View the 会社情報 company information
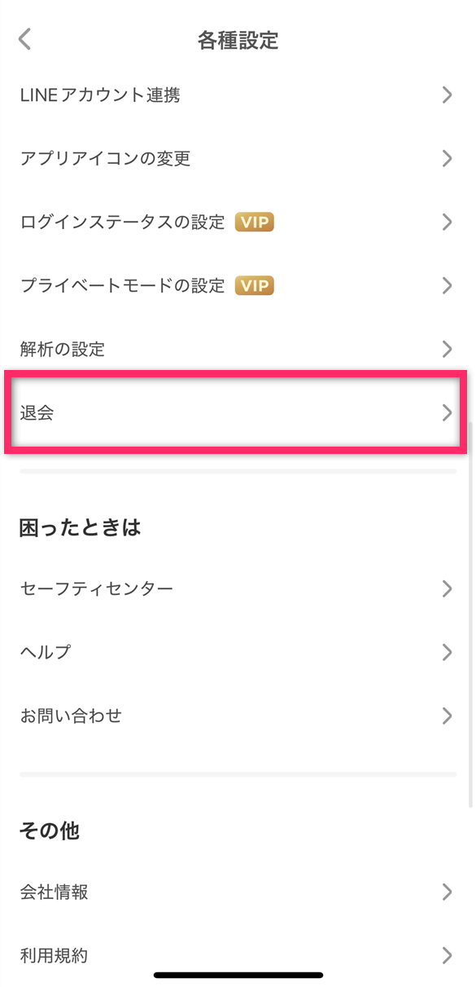 54,892
